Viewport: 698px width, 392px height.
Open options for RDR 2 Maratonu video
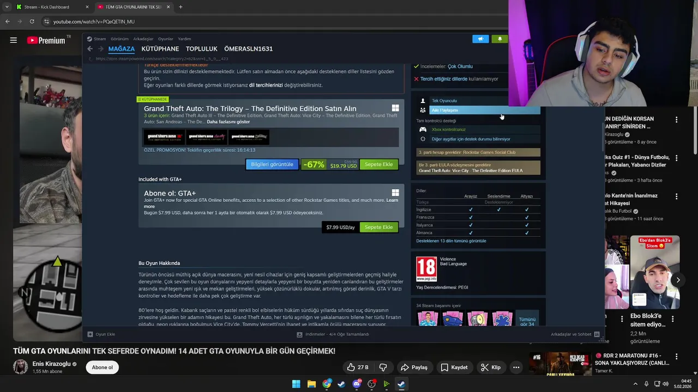click(x=677, y=357)
